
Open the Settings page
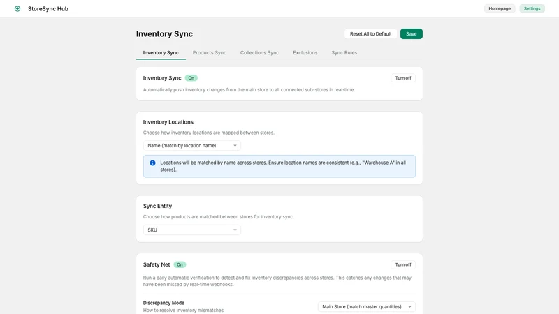(x=532, y=8)
